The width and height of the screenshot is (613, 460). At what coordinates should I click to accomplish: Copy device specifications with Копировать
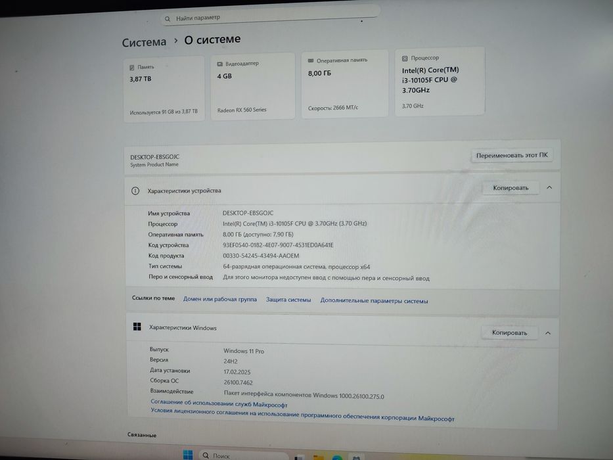pos(511,188)
